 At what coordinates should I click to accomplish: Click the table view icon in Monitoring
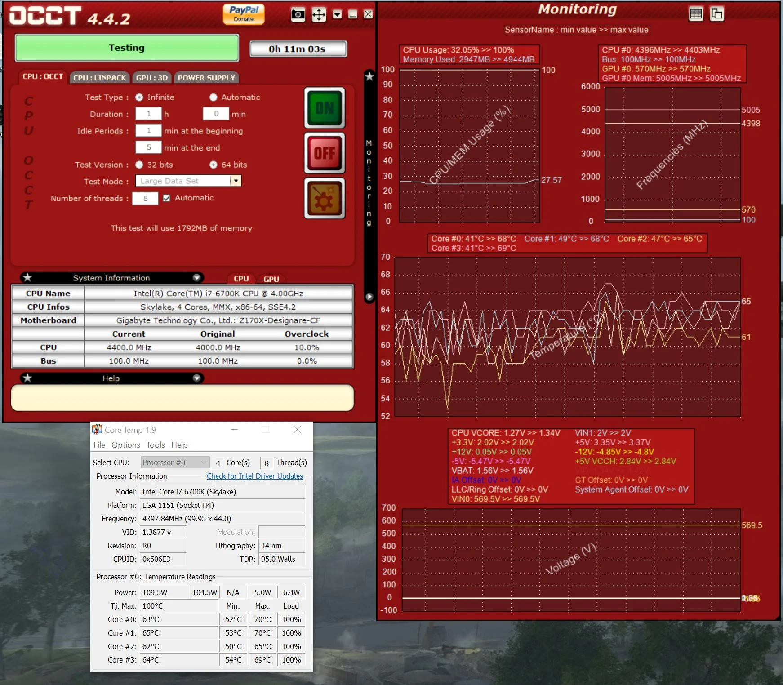(x=696, y=14)
